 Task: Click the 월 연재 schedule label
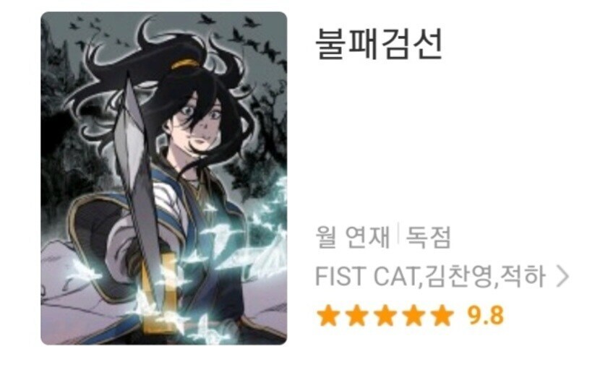(352, 237)
